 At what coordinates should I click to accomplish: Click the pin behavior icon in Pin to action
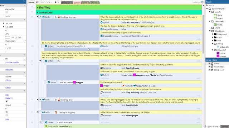point(123,86)
